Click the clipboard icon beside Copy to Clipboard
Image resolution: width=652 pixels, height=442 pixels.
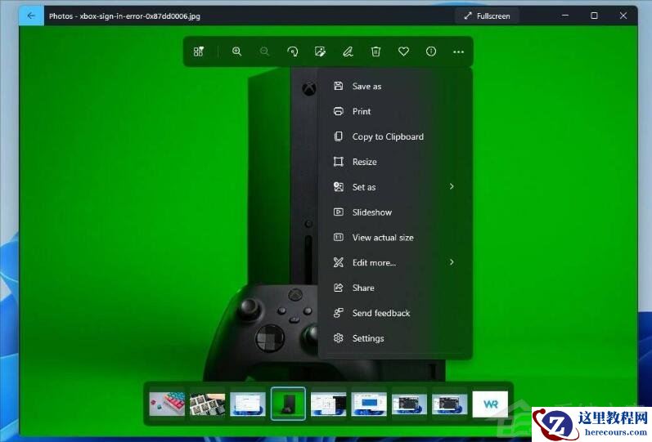tap(339, 136)
